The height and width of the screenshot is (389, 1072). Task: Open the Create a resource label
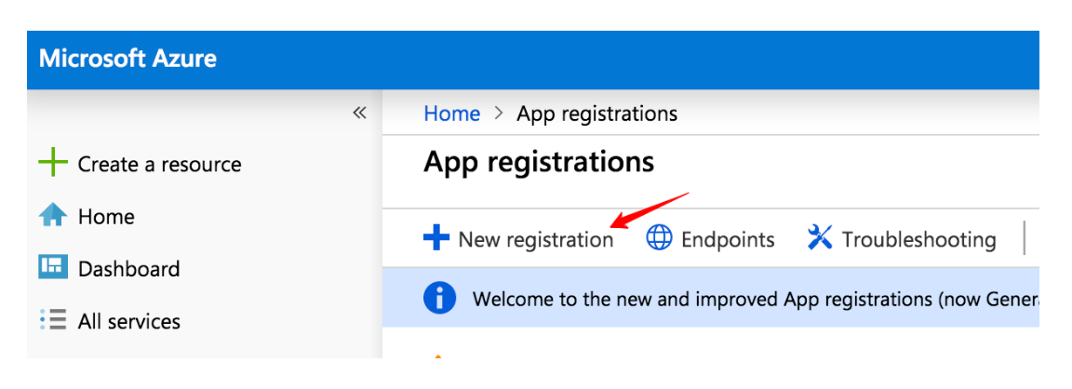(159, 165)
